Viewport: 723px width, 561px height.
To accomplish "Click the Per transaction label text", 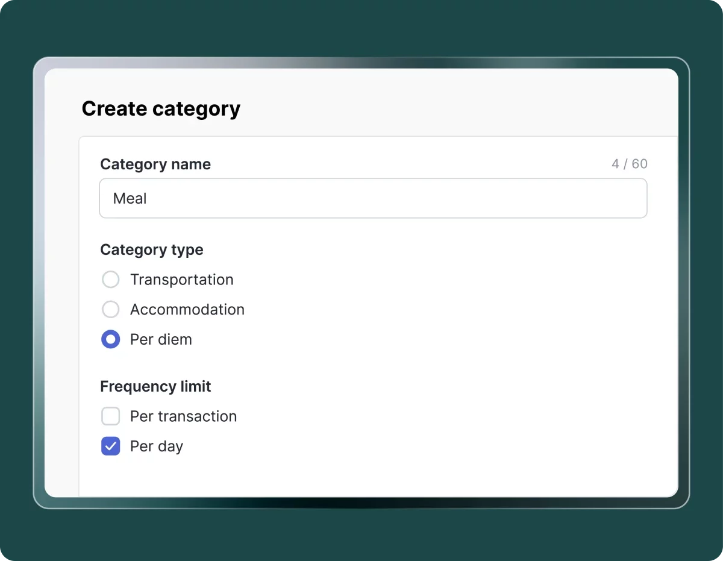I will click(x=183, y=416).
